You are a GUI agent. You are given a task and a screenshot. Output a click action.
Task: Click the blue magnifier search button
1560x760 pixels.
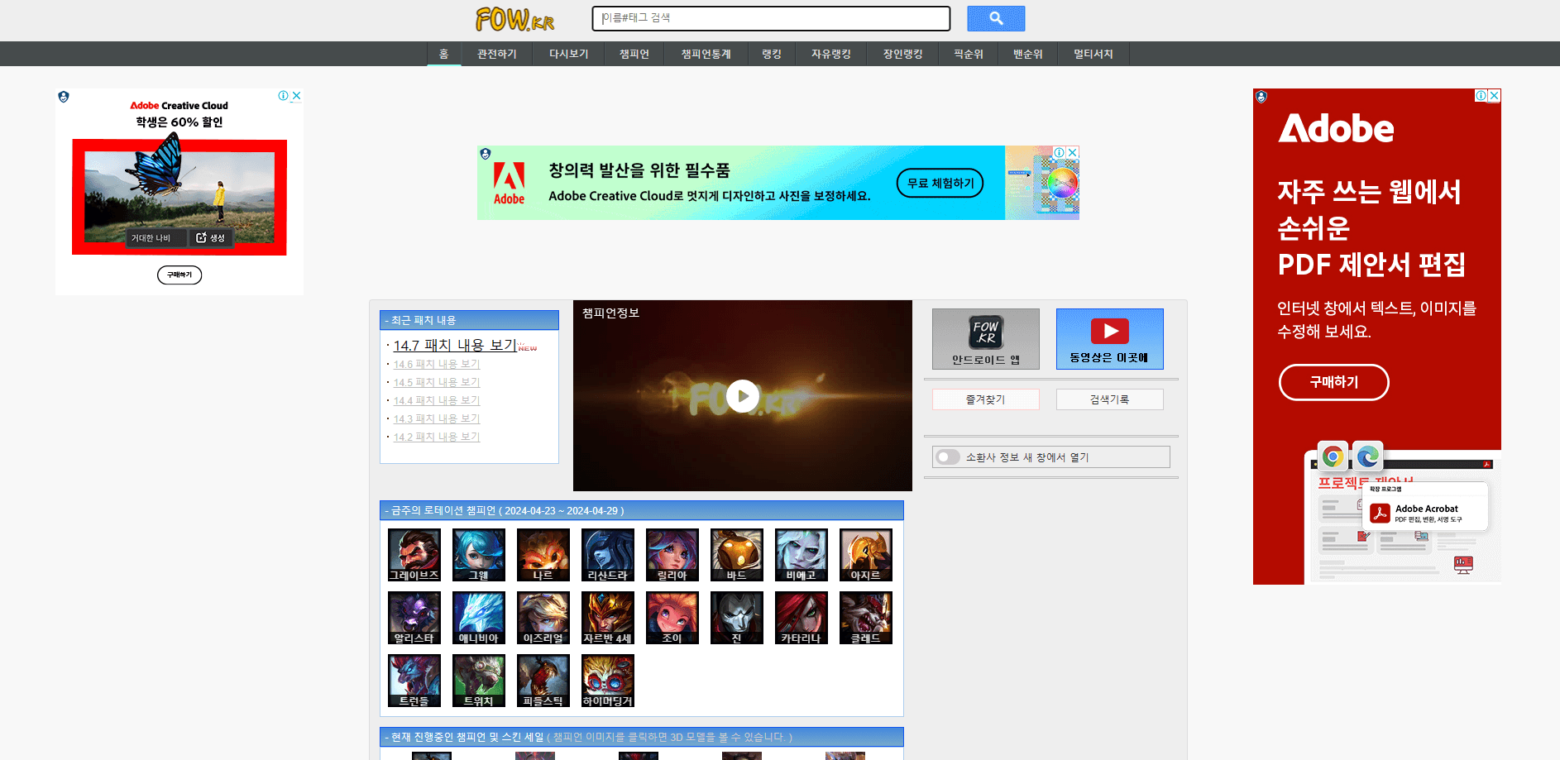[x=996, y=18]
